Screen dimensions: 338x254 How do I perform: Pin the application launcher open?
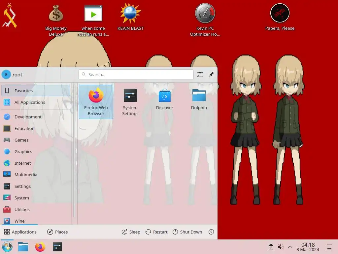click(x=211, y=74)
